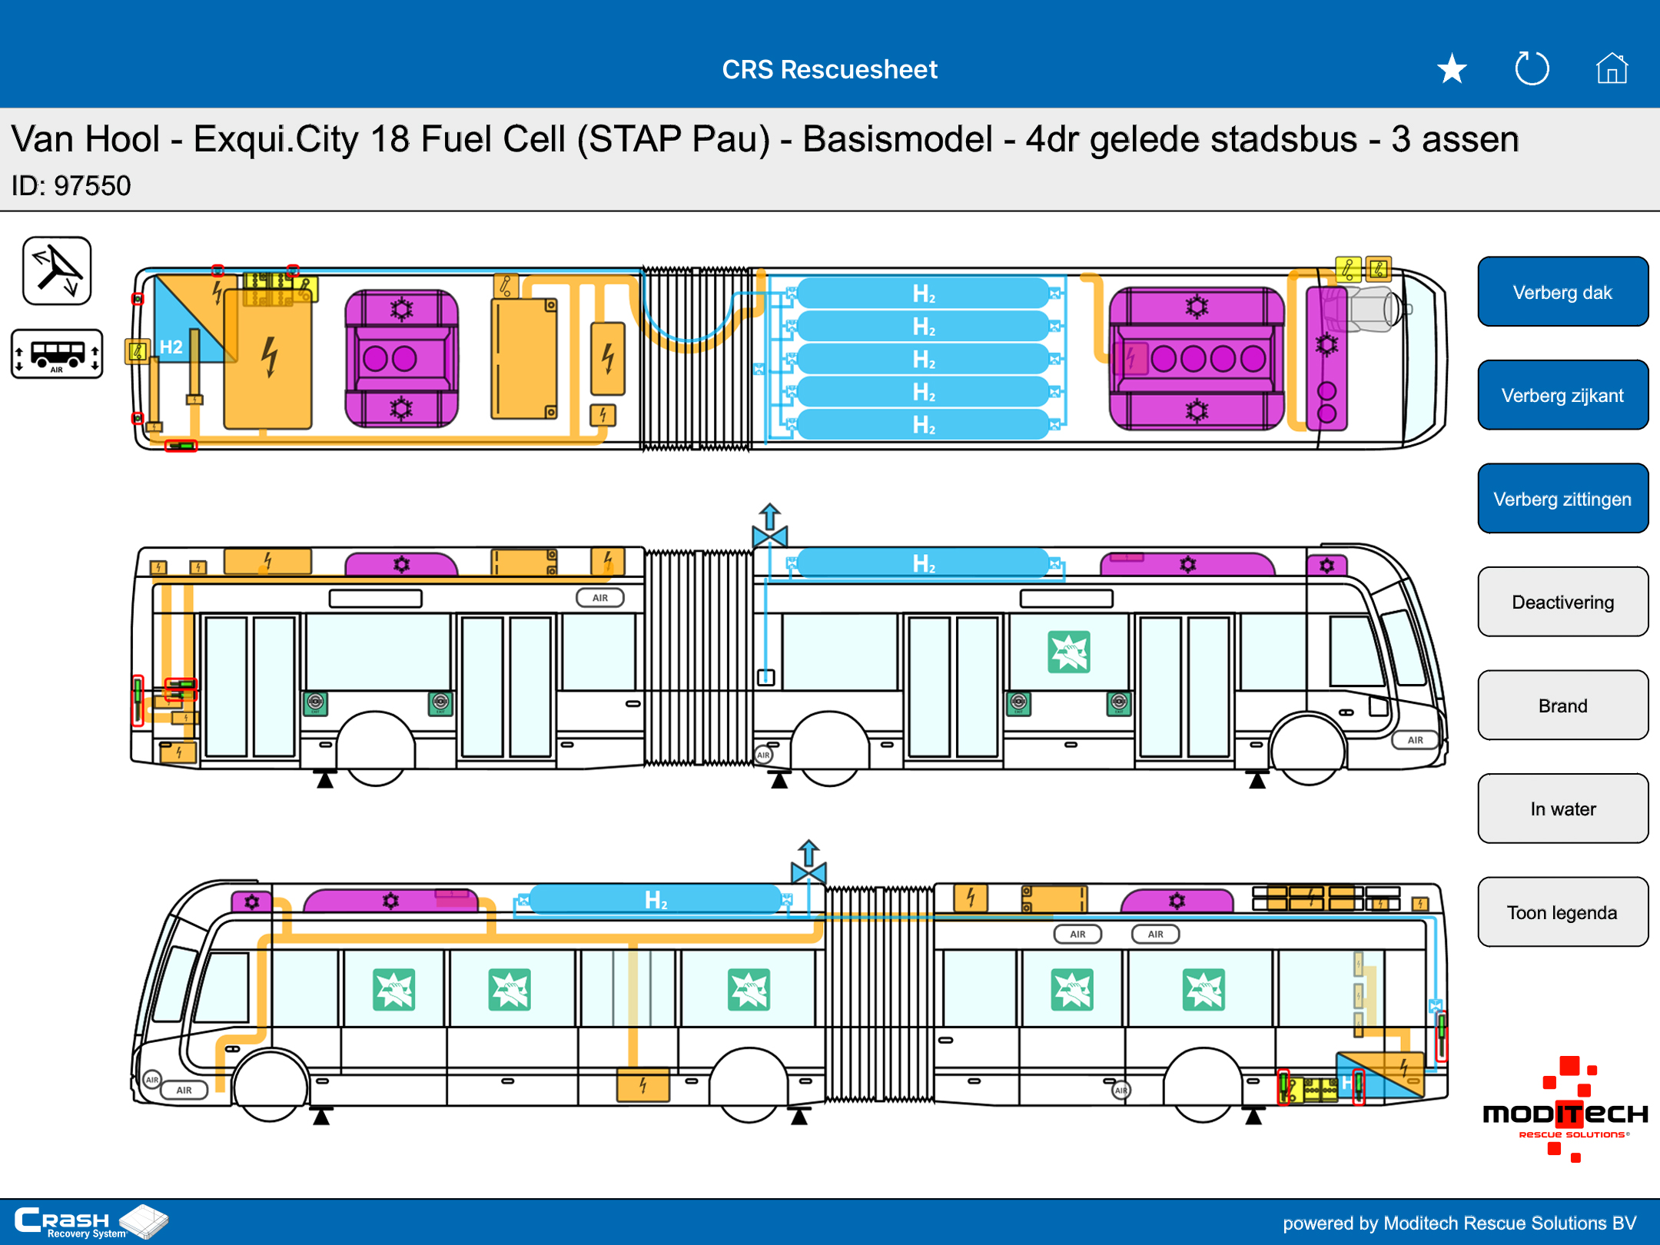
Task: Tap the CRS Rescuesheet title
Action: [829, 69]
